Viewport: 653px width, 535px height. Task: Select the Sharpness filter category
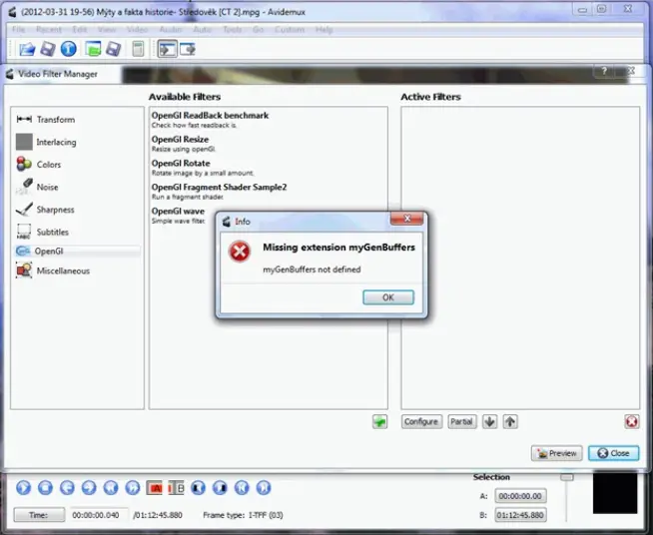(x=78, y=210)
